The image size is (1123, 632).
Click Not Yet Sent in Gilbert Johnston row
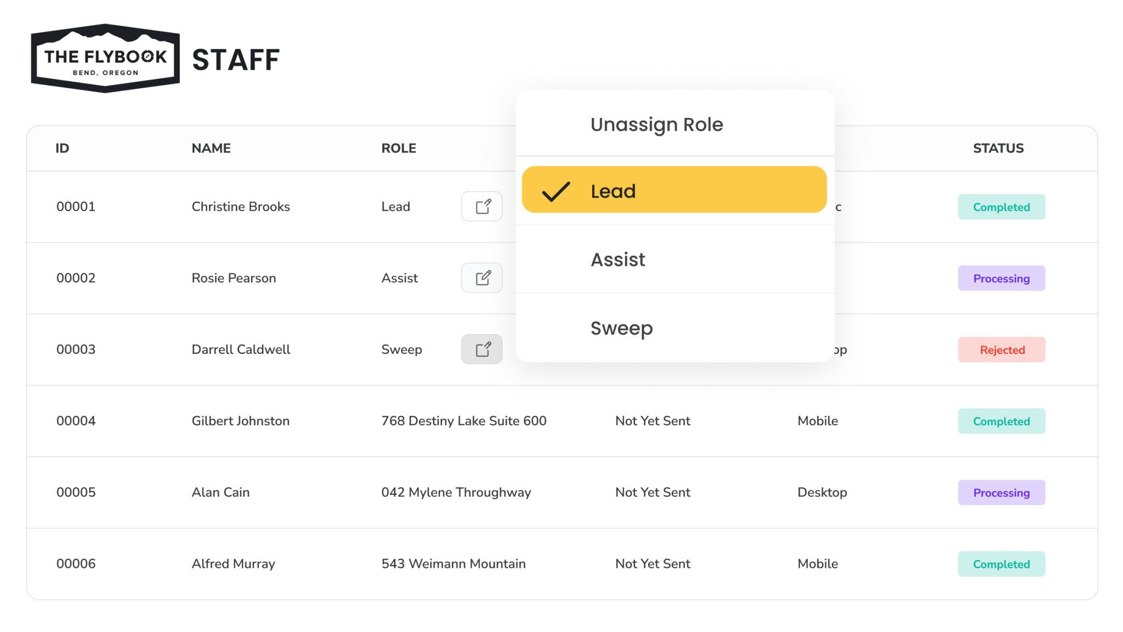653,420
